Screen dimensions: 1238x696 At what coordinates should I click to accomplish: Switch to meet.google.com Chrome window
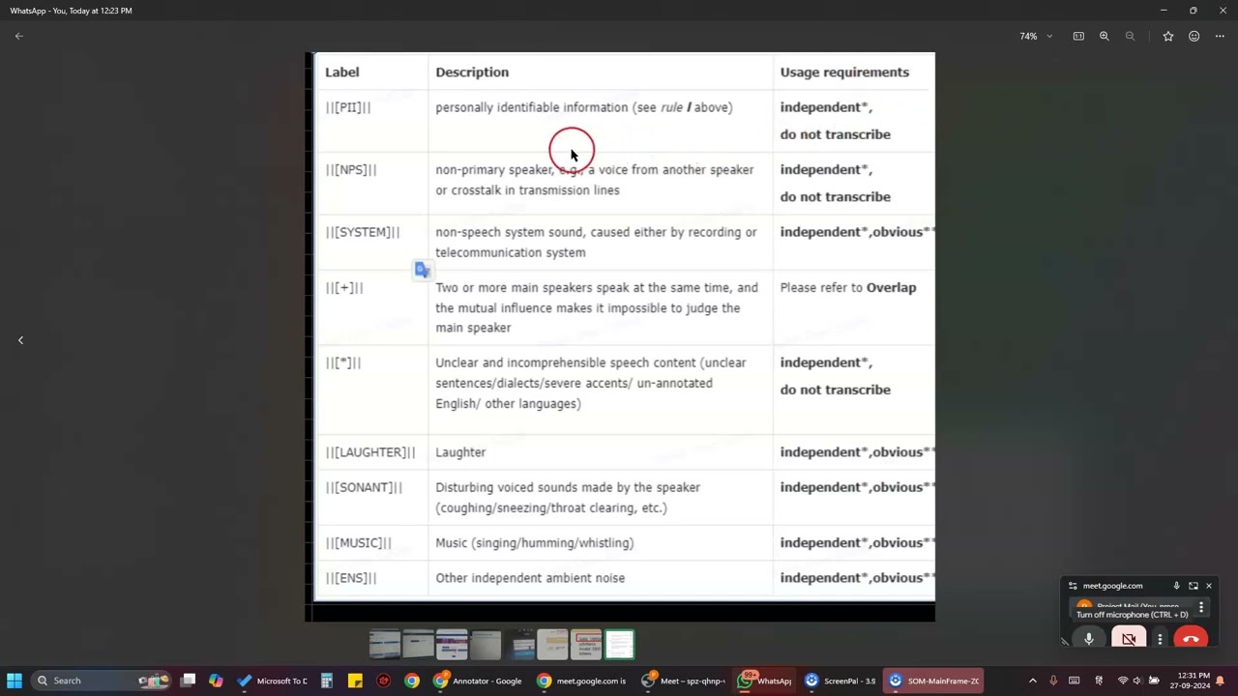582,681
